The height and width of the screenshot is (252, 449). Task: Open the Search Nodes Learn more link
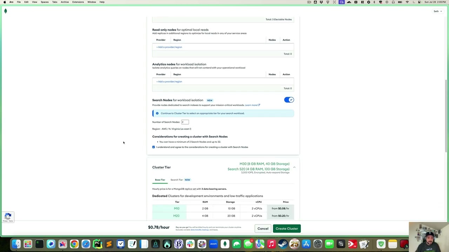[x=252, y=105]
